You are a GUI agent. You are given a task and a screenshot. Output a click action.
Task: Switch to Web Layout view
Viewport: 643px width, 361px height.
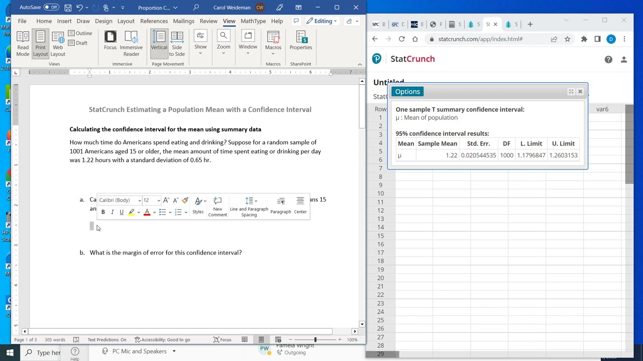(x=58, y=44)
